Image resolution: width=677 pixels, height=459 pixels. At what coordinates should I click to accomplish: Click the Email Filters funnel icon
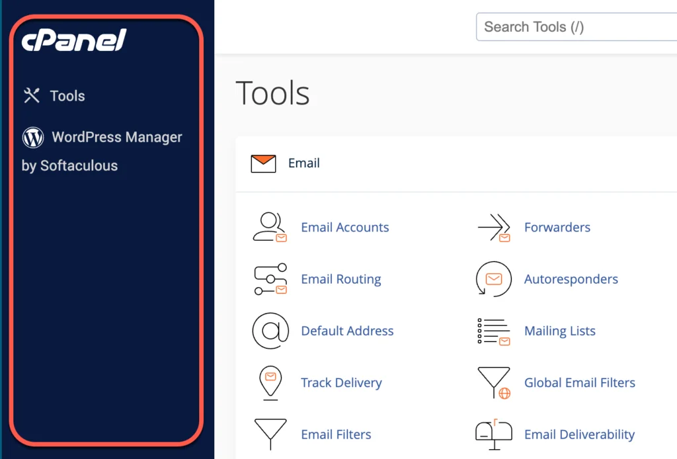[x=270, y=435]
